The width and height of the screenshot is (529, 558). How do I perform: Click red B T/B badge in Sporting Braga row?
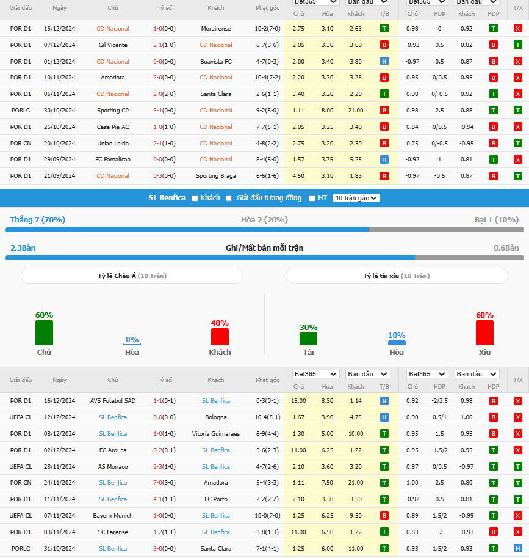pos(384,176)
